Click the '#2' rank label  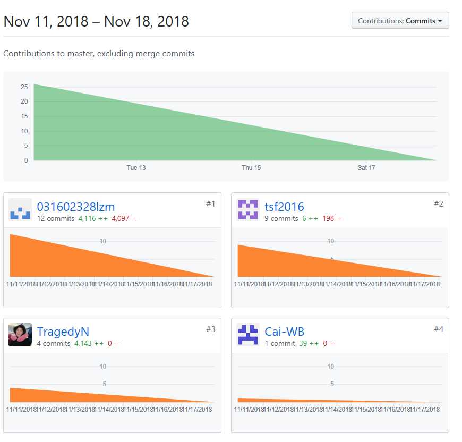click(439, 204)
